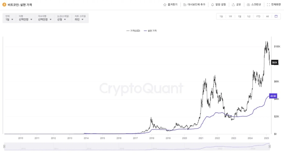Click the 즐겨찾기 star icon
This screenshot has width=284, height=155.
point(165,5)
